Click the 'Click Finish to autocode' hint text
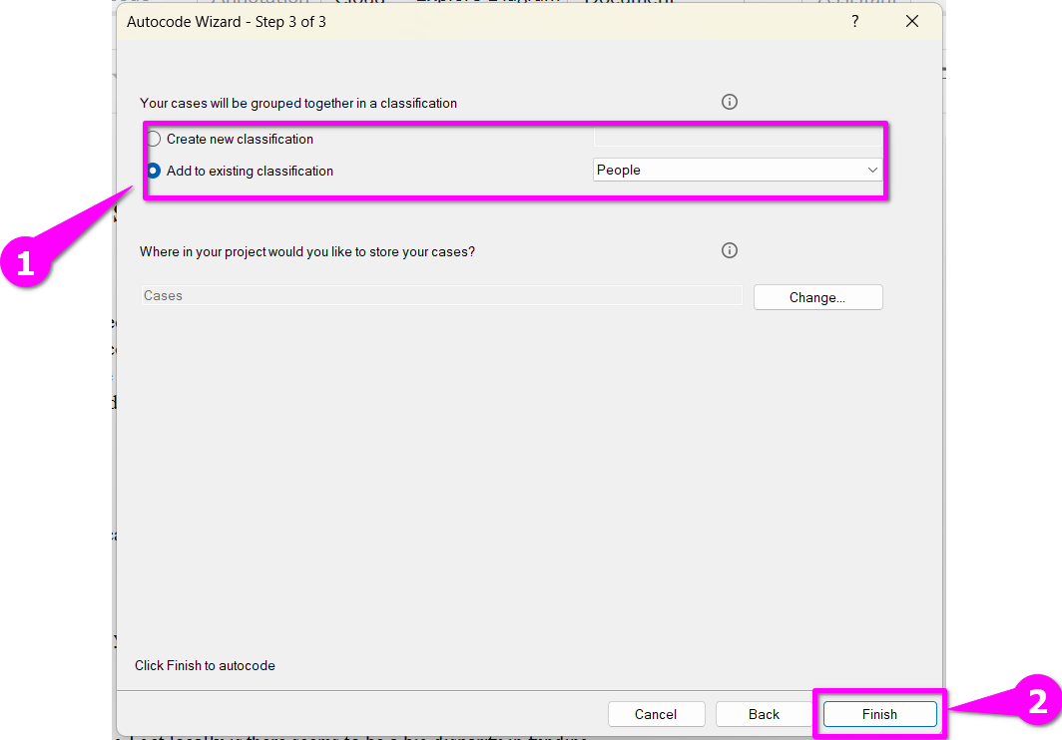The image size is (1062, 740). (x=205, y=665)
